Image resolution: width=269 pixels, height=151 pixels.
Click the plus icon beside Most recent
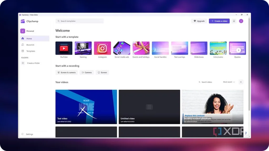pyautogui.click(x=241, y=82)
